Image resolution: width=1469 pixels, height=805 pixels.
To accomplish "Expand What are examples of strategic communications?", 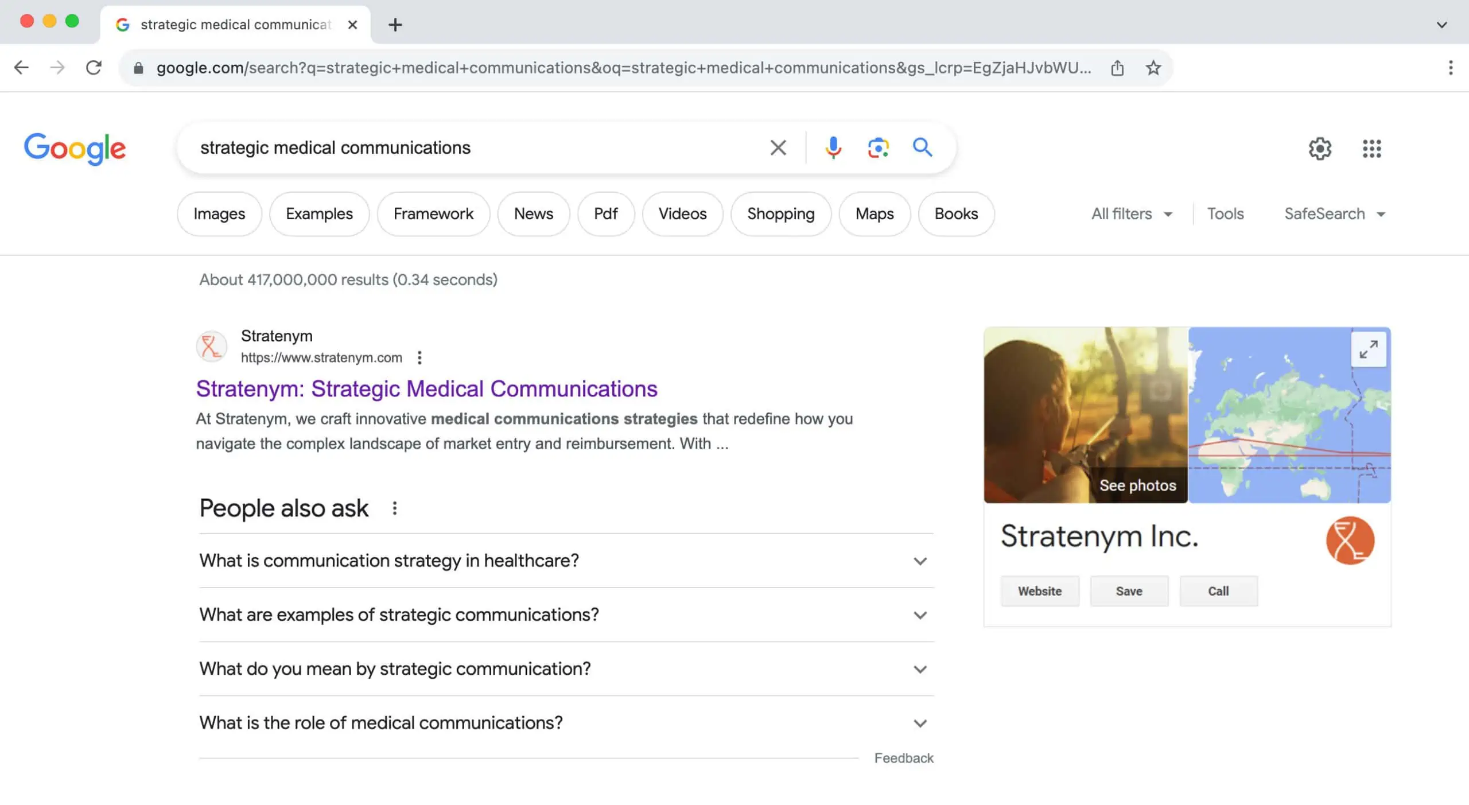I will 566,615.
